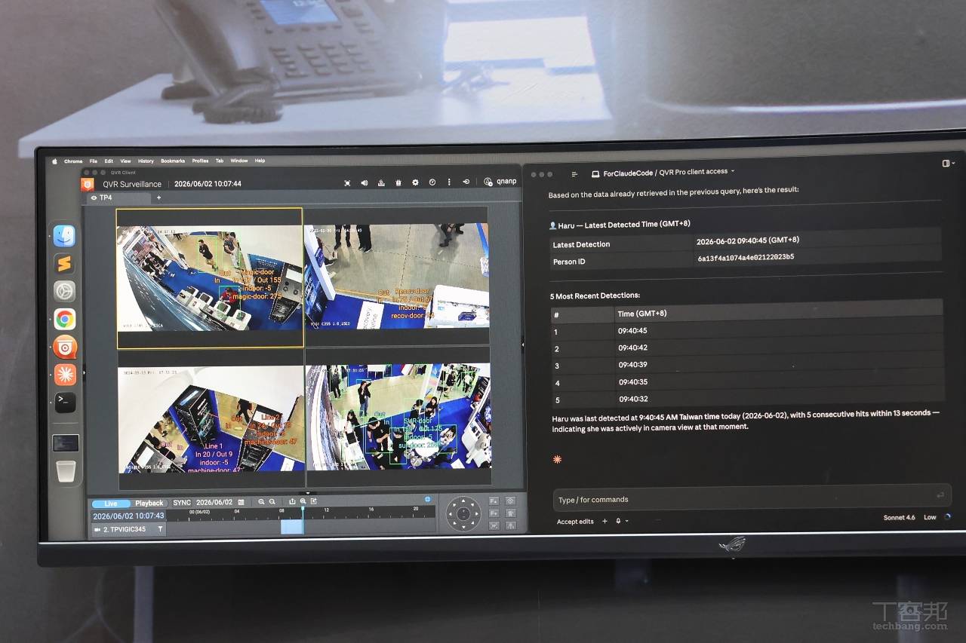Select the top-left magic-door camera feed
966x643 pixels.
[210, 278]
